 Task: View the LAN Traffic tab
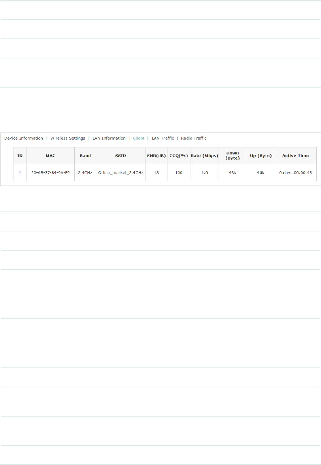163,138
